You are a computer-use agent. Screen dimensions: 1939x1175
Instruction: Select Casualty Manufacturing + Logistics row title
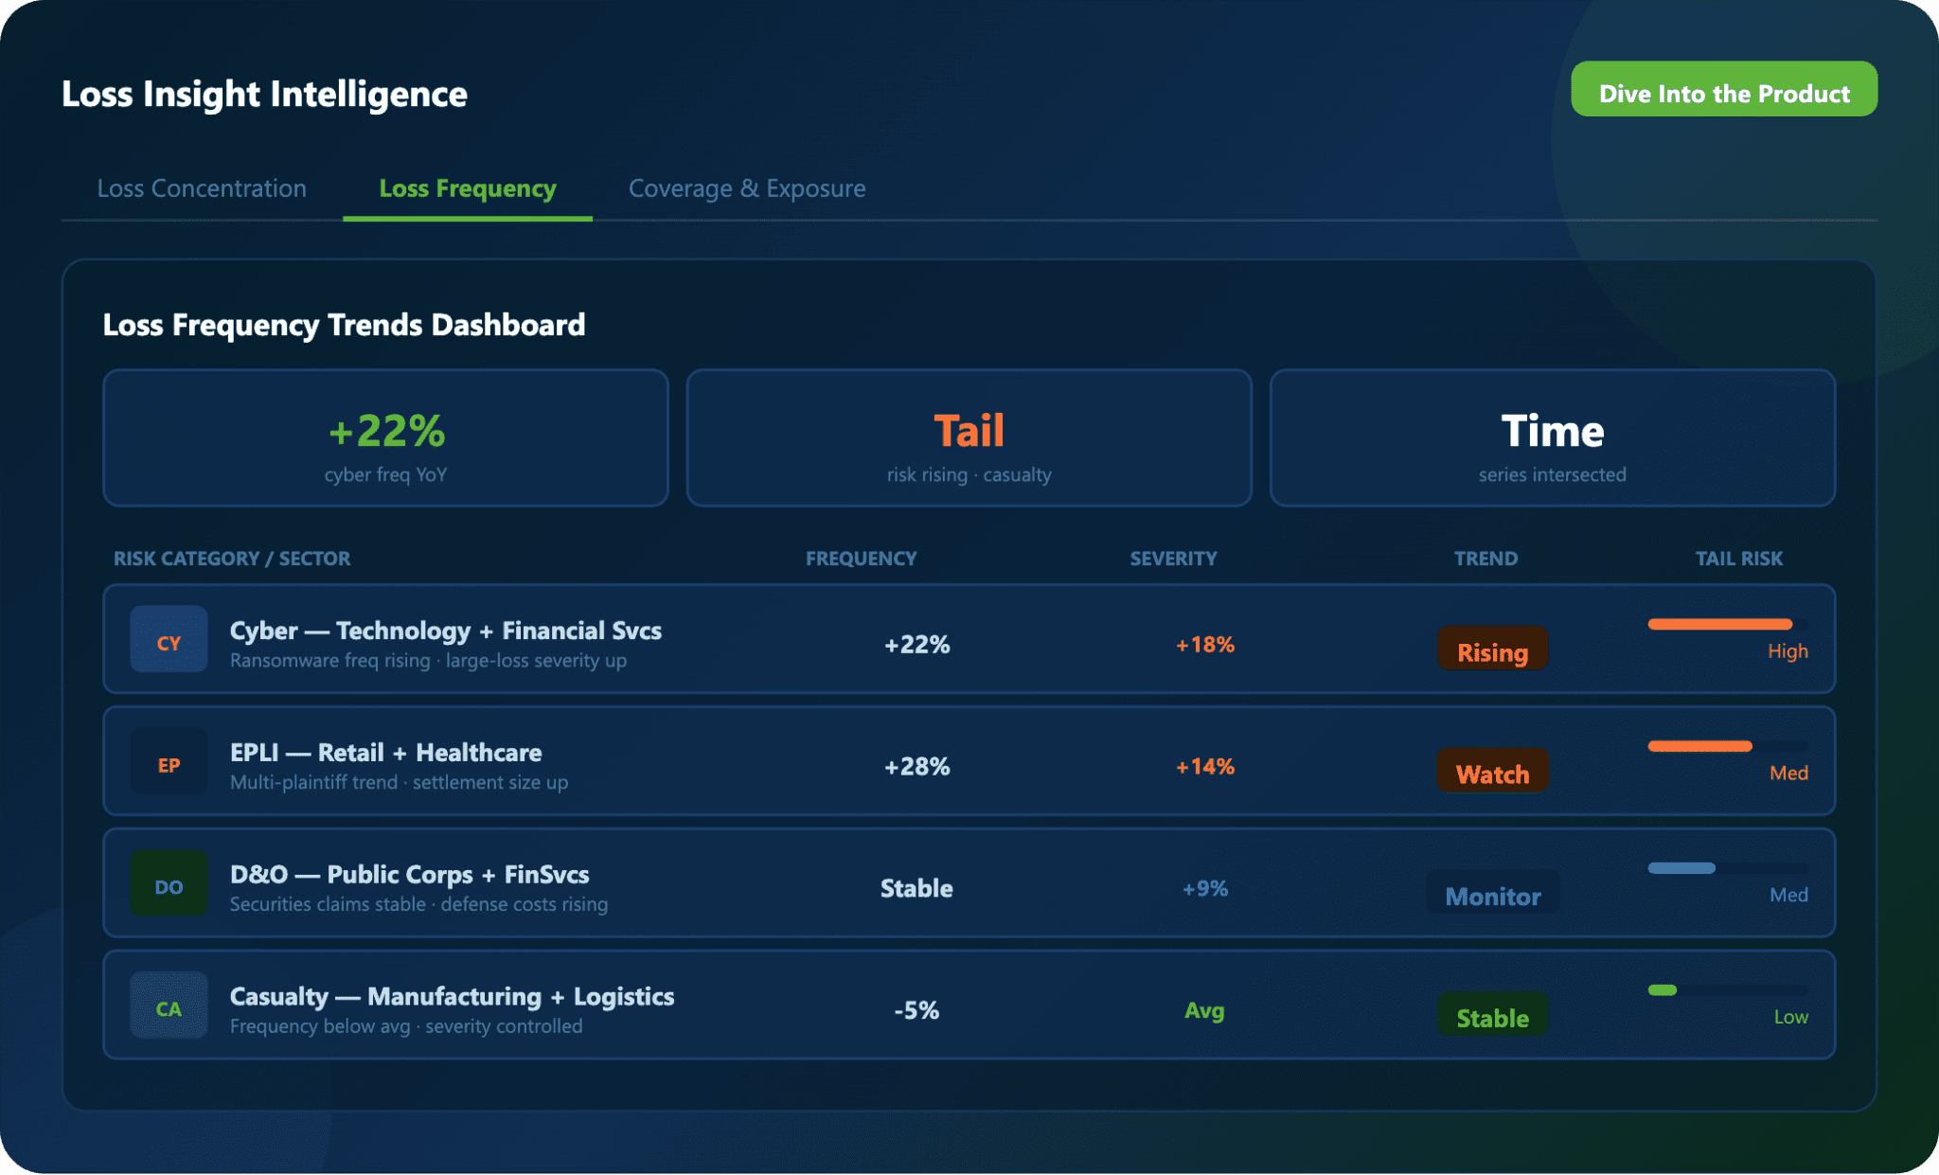[x=452, y=996]
